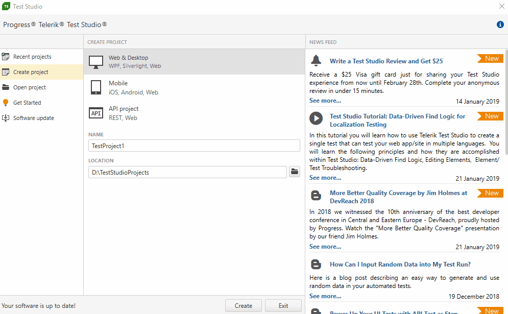This screenshot has width=508, height=314.
Task: Open the info icon in header
Action: (500, 25)
